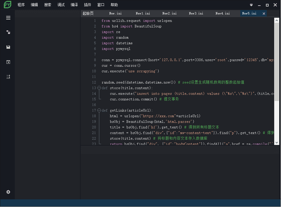Open the 帮助 menu
The width and height of the screenshot is (281, 207).
pos(114,5)
